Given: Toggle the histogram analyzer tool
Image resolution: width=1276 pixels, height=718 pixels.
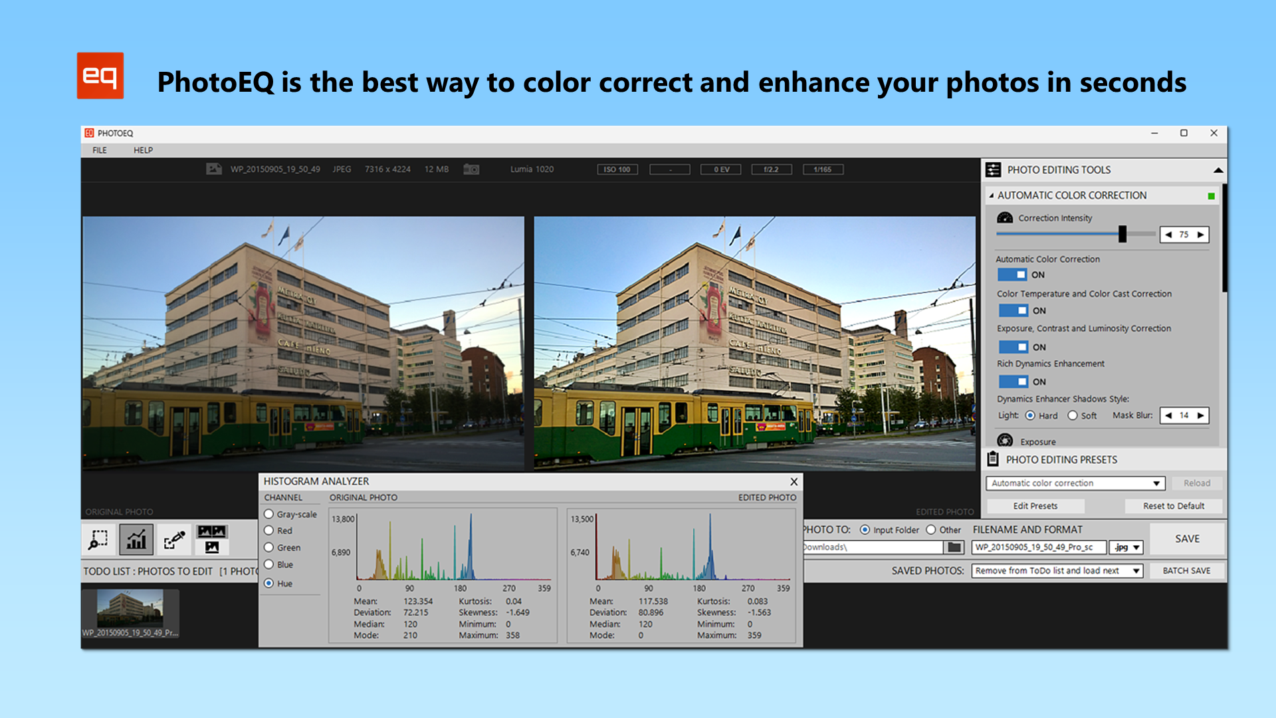Looking at the screenshot, I should click(136, 539).
